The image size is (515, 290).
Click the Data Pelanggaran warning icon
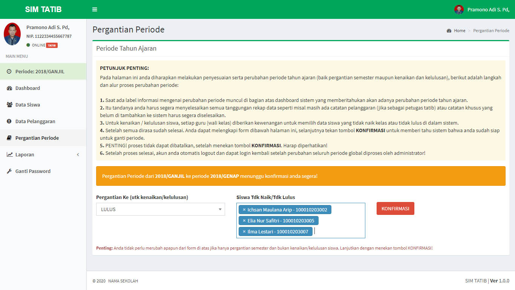[9, 121]
